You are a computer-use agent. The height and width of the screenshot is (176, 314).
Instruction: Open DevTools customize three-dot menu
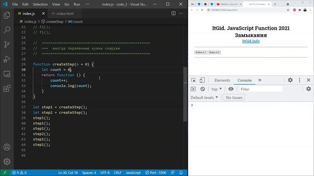point(300,80)
